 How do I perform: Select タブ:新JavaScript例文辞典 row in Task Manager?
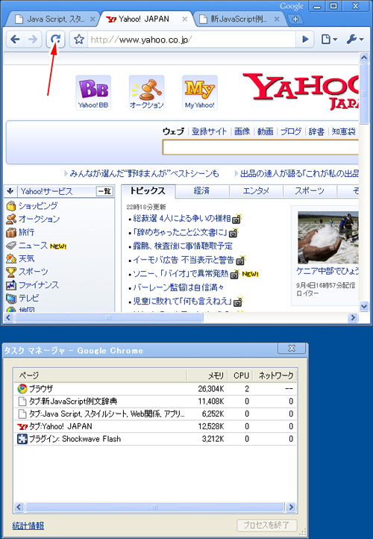(x=155, y=401)
